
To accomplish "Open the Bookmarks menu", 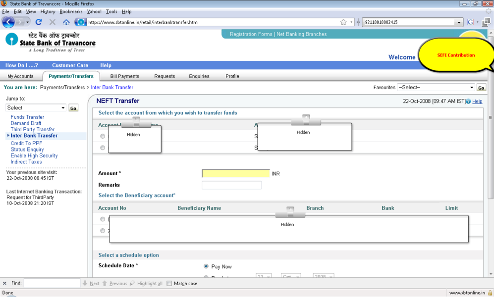I will (x=71, y=11).
